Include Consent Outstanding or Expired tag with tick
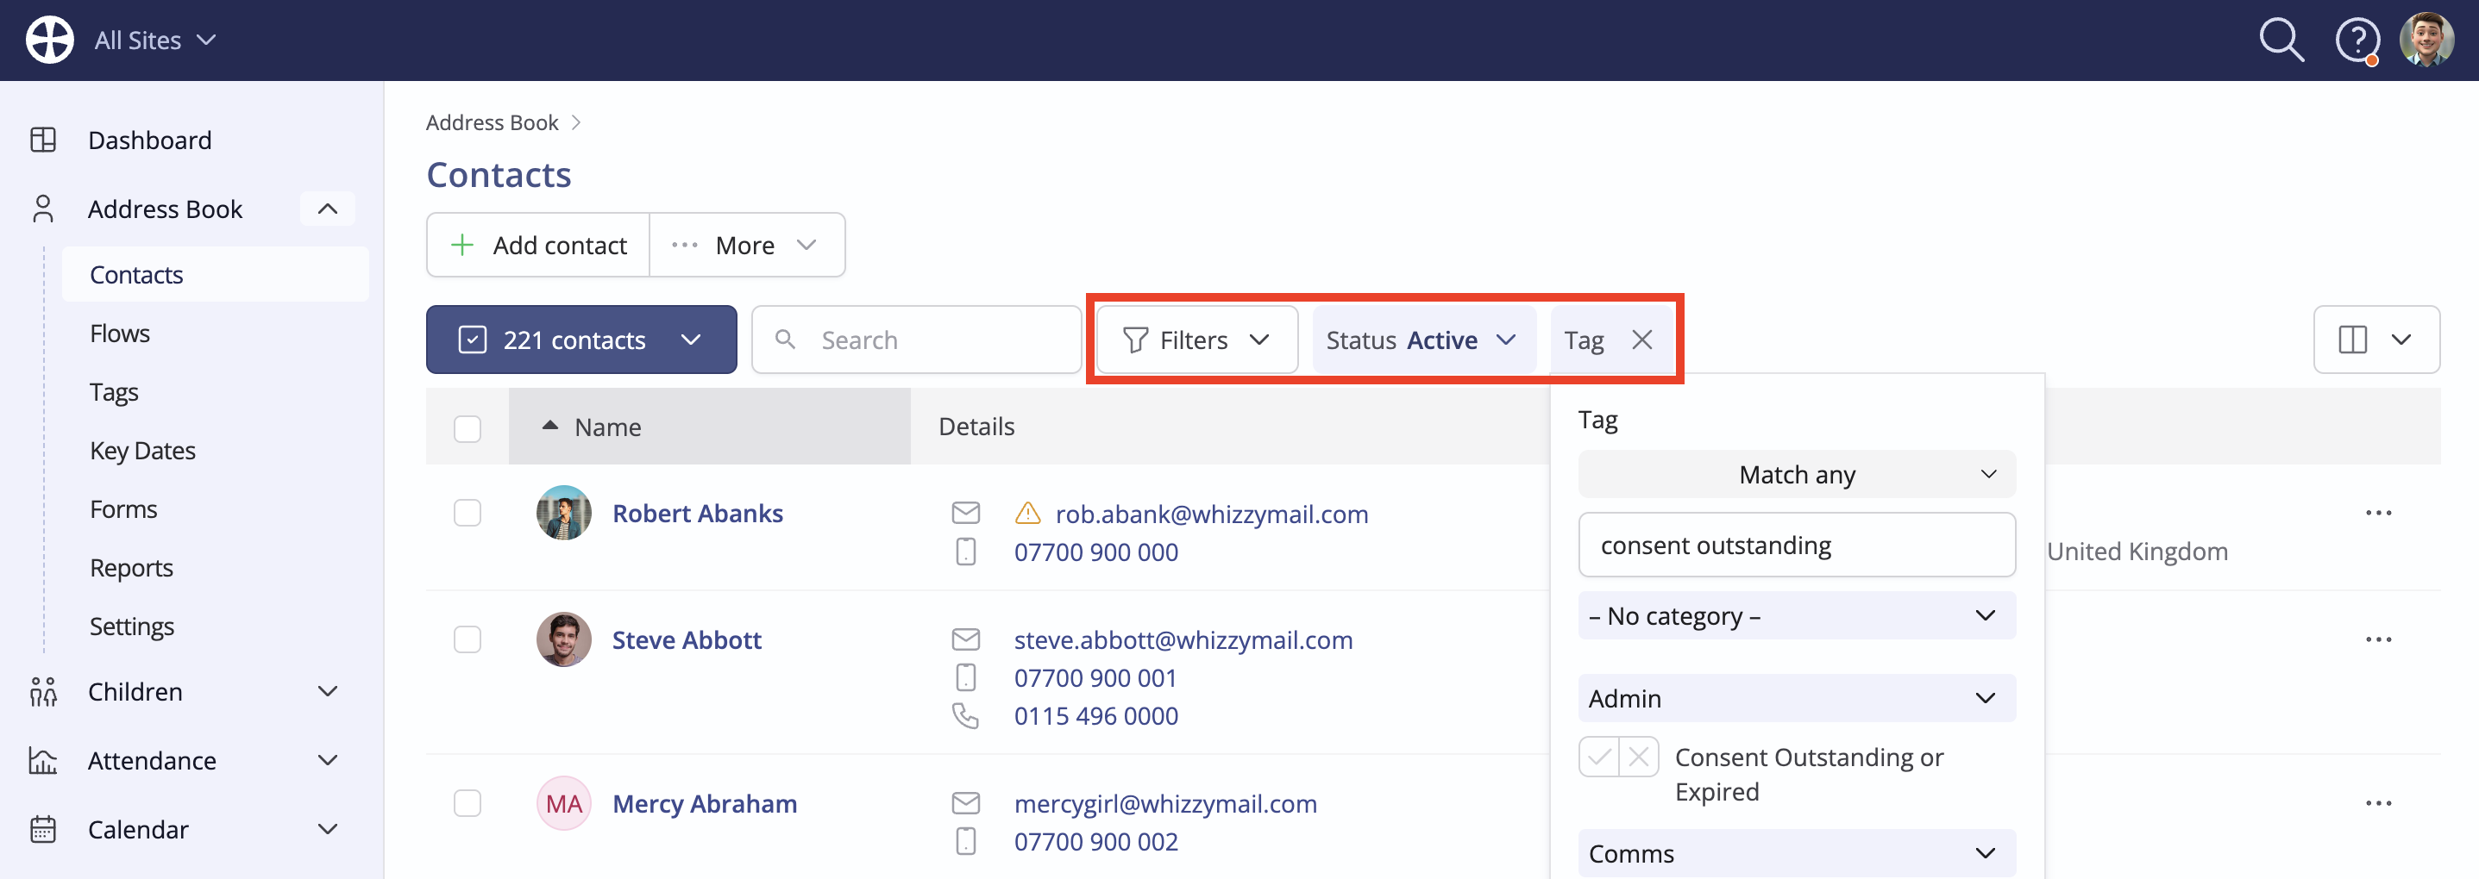The image size is (2479, 879). [x=1598, y=757]
